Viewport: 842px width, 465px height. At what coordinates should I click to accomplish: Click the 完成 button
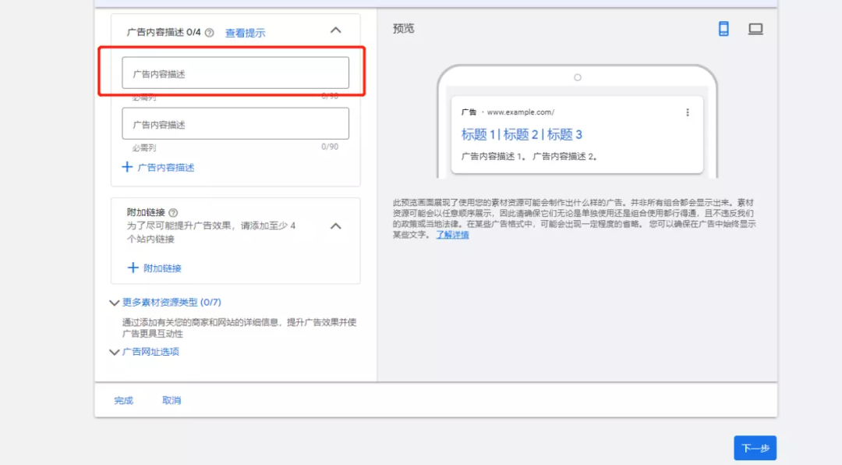coord(122,399)
